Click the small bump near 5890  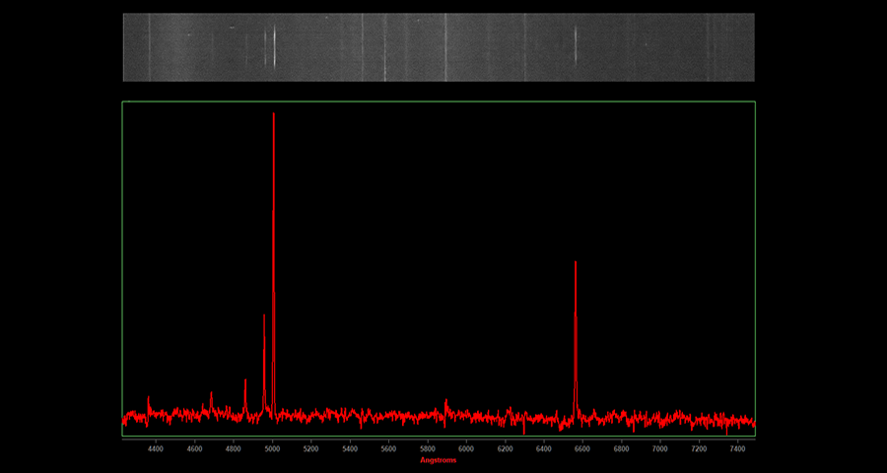coord(446,402)
